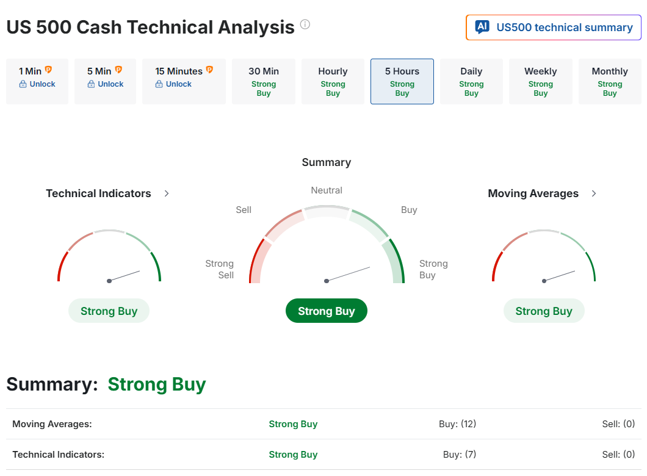Click the lock icon under 1 Min
This screenshot has width=647, height=476.
pos(23,84)
